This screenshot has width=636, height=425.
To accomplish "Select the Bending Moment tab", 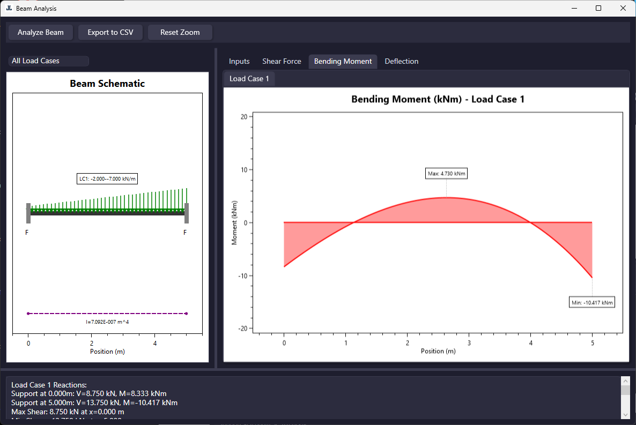I will (x=343, y=62).
